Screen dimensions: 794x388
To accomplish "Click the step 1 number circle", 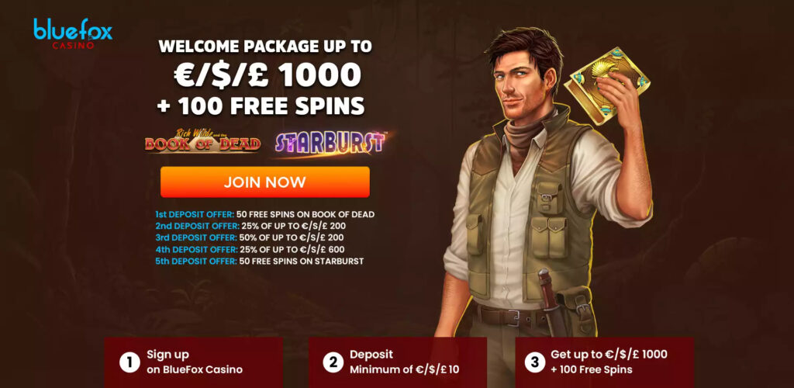I will click(x=129, y=362).
